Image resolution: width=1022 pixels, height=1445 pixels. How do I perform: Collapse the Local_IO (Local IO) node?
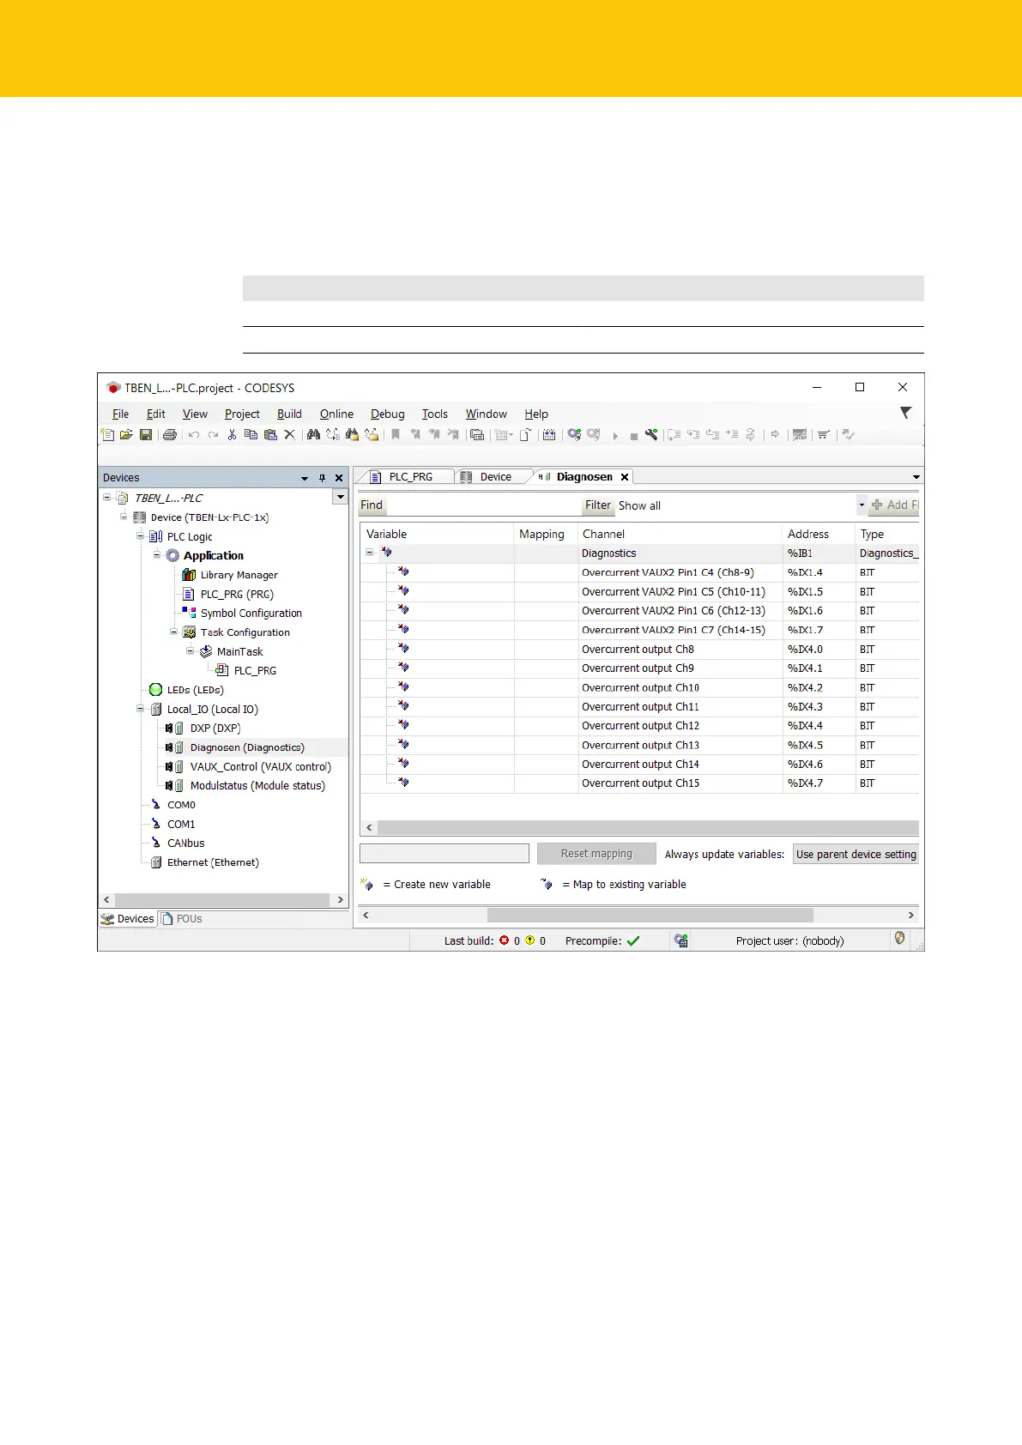click(140, 709)
